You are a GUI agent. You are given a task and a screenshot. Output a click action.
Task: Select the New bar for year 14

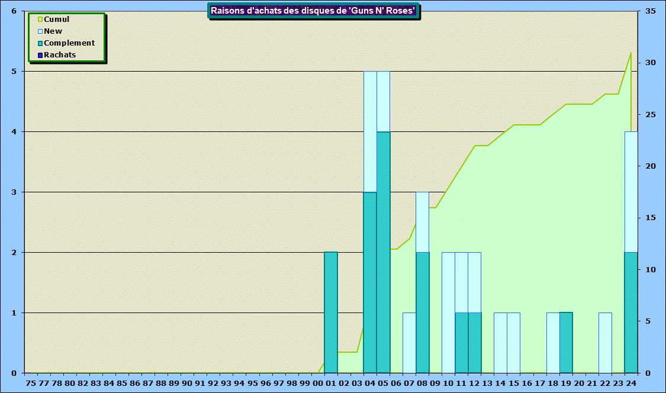pyautogui.click(x=500, y=343)
